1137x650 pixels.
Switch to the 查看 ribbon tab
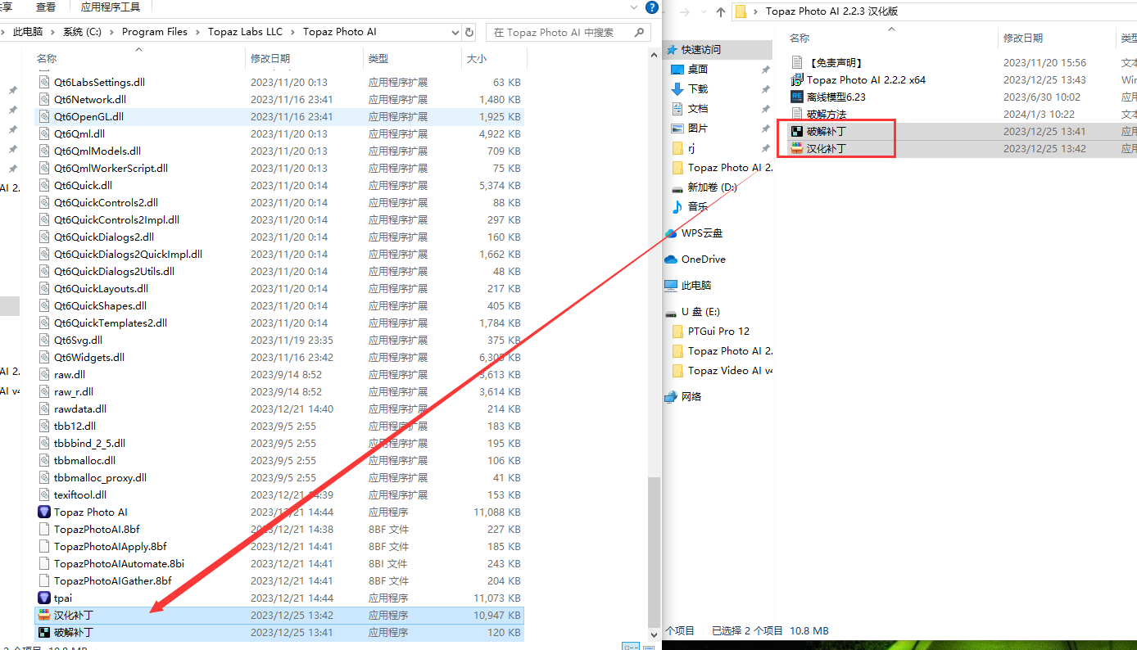pos(46,7)
